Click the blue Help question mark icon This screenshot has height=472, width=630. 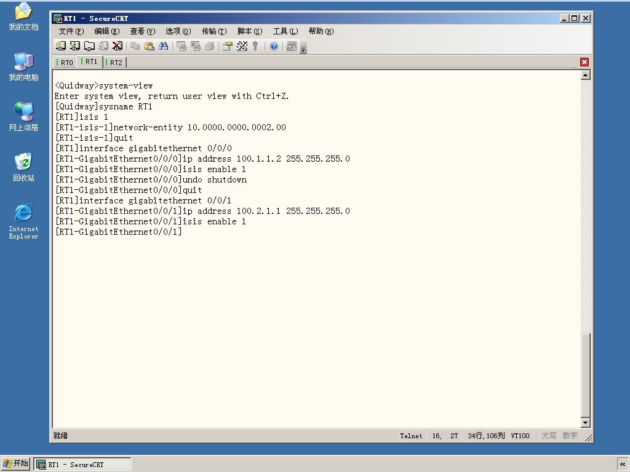[274, 46]
